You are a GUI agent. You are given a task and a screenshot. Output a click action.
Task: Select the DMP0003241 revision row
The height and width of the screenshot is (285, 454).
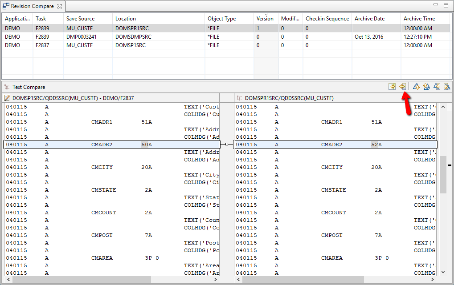click(82, 36)
